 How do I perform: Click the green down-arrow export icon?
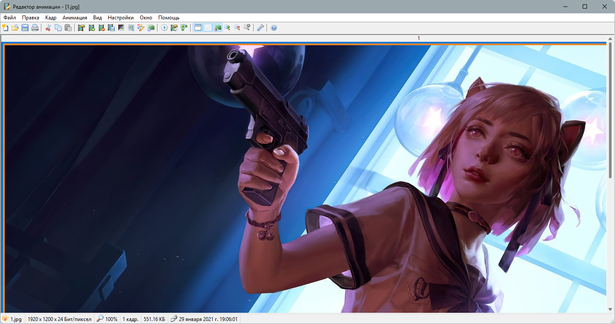184,28
